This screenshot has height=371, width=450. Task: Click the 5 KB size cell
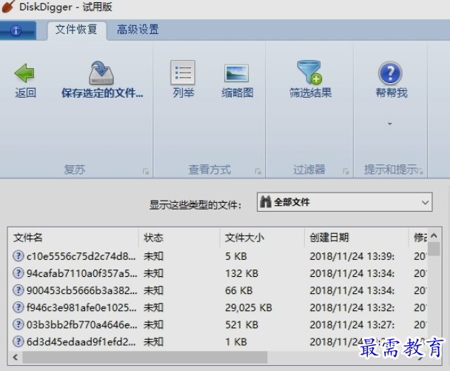coord(236,256)
